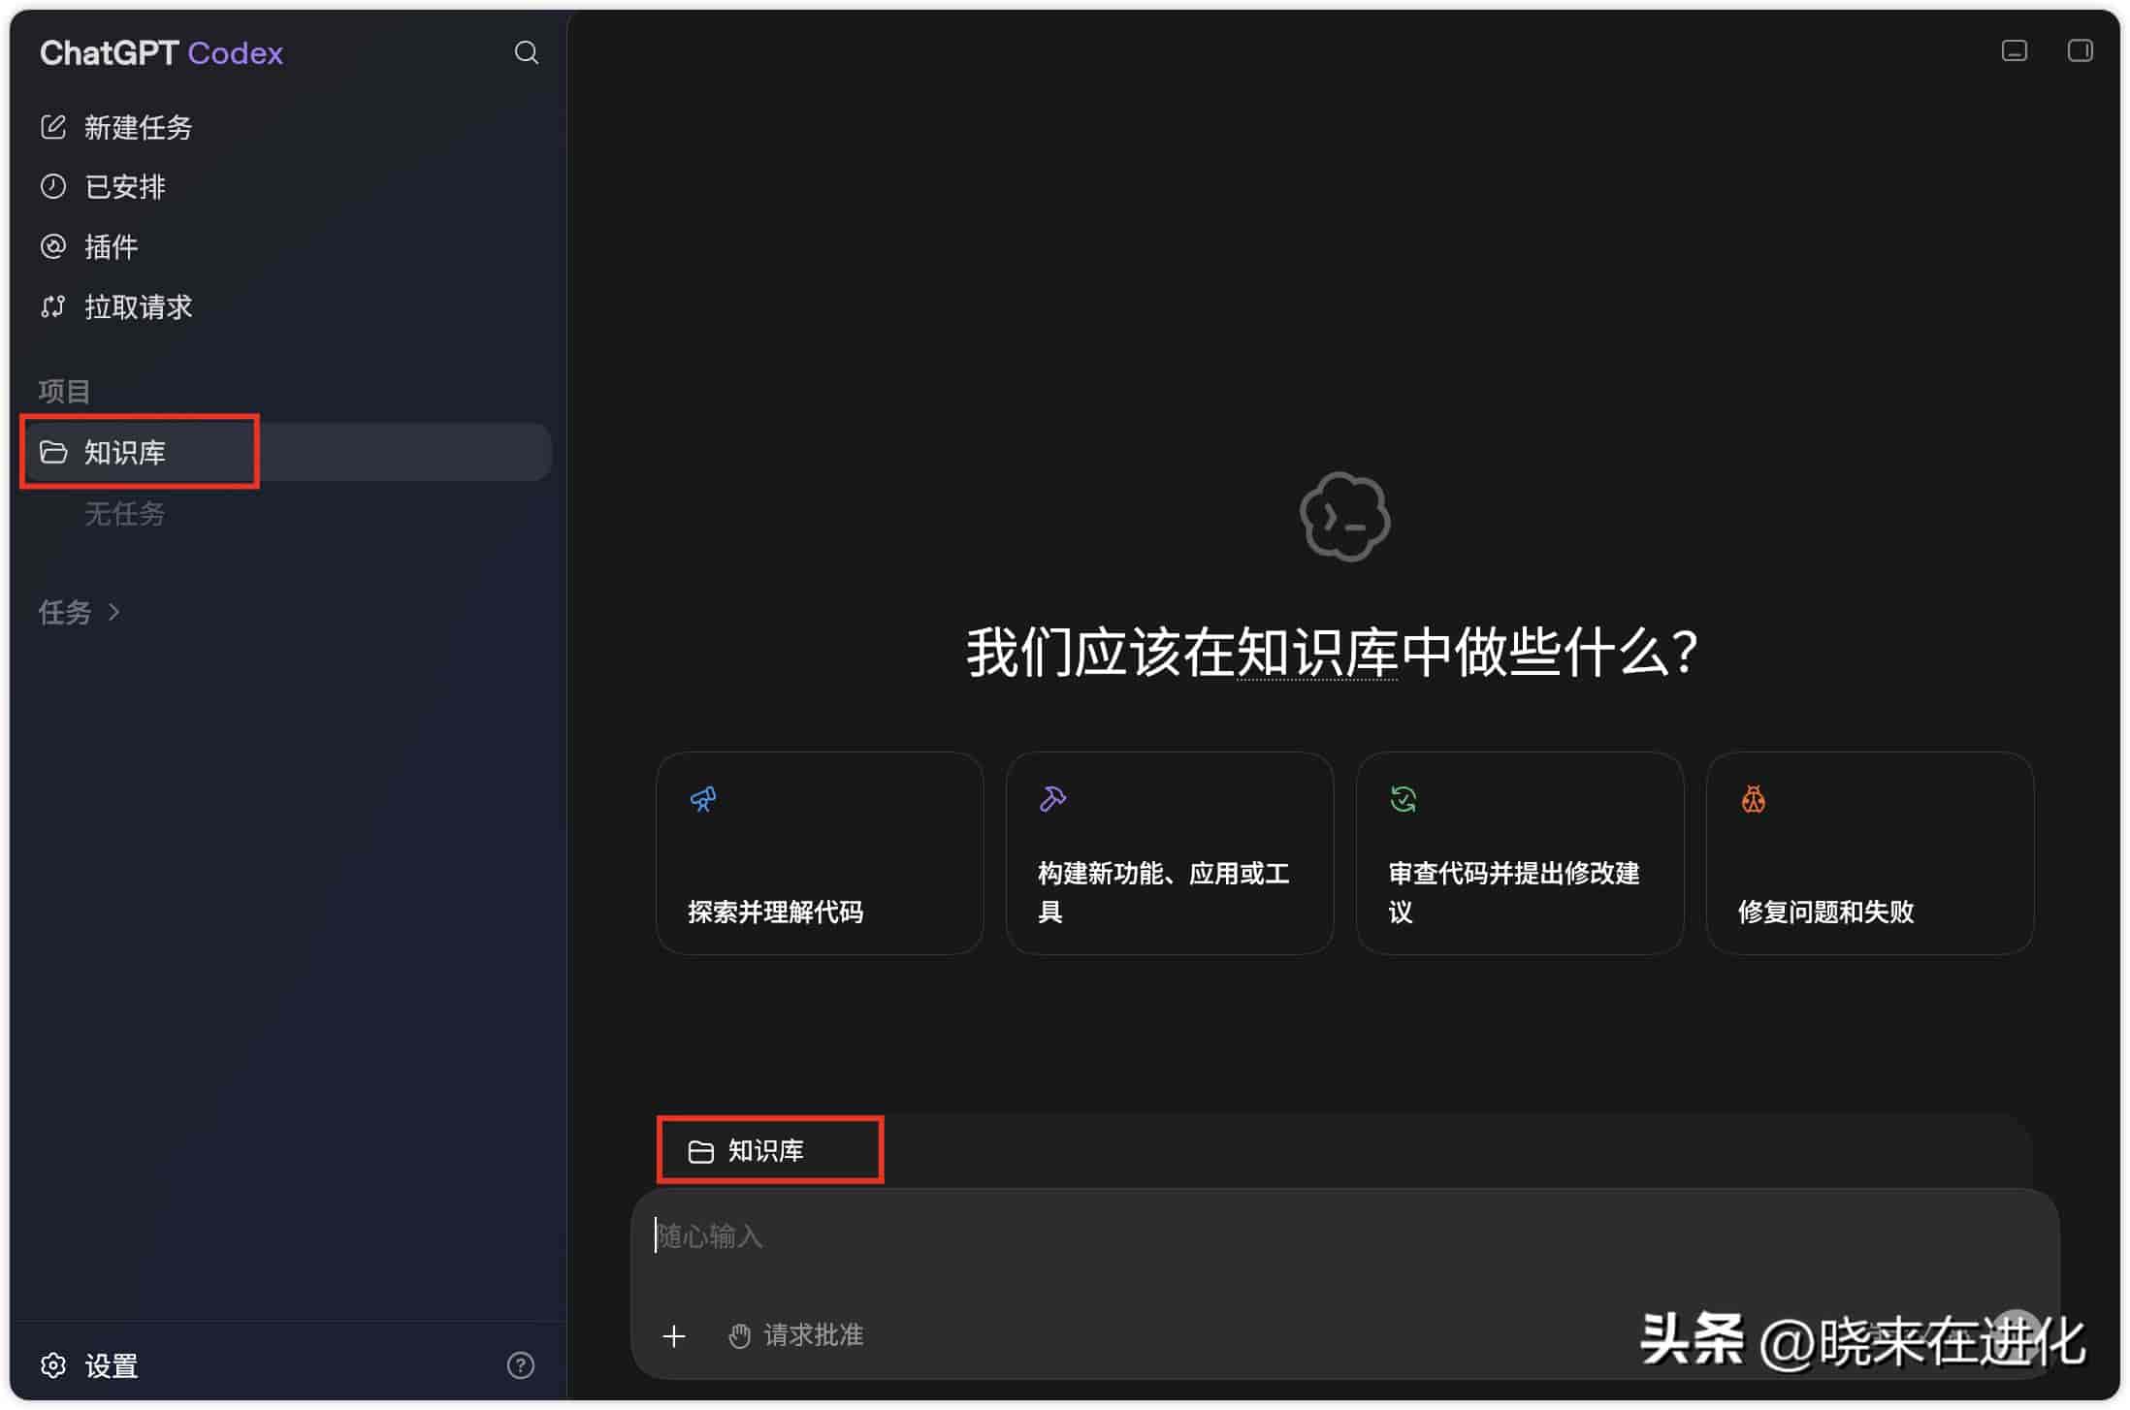Viewport: 2130px width, 1410px height.
Task: Open 拉取请求 pull requests
Action: [x=138, y=306]
